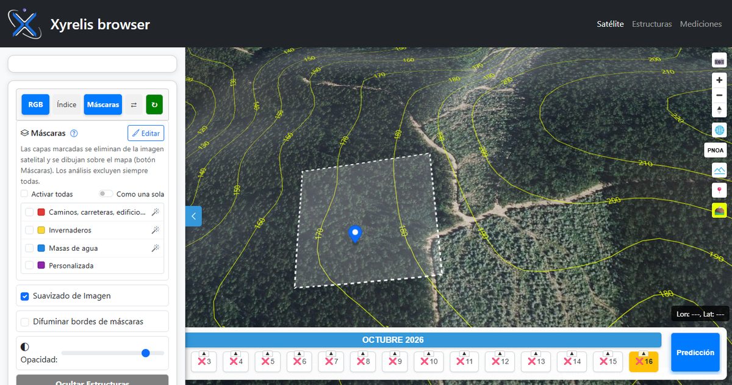The image size is (732, 385).
Task: Adjust the Opacidad slider handle
Action: 145,353
